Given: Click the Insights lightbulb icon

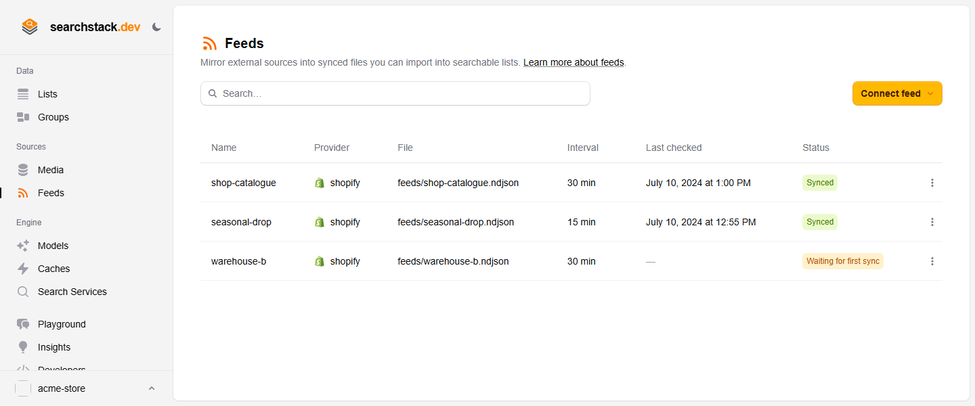Looking at the screenshot, I should pos(23,347).
